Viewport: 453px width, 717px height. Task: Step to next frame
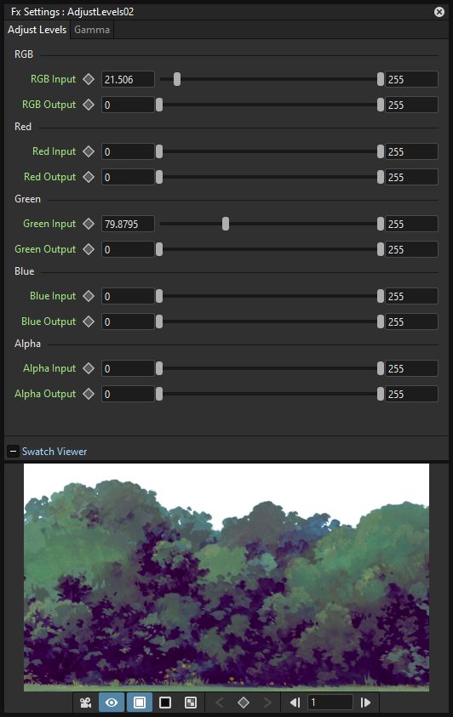pyautogui.click(x=365, y=703)
